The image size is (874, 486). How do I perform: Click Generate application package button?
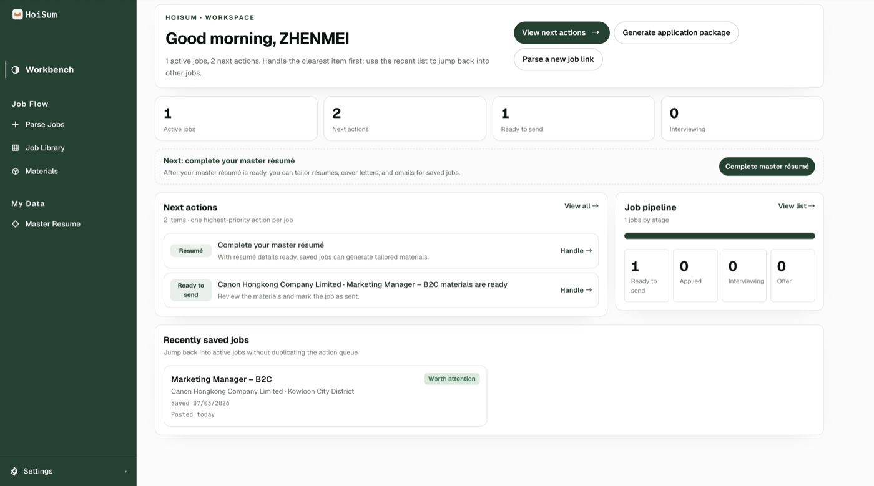pos(676,32)
